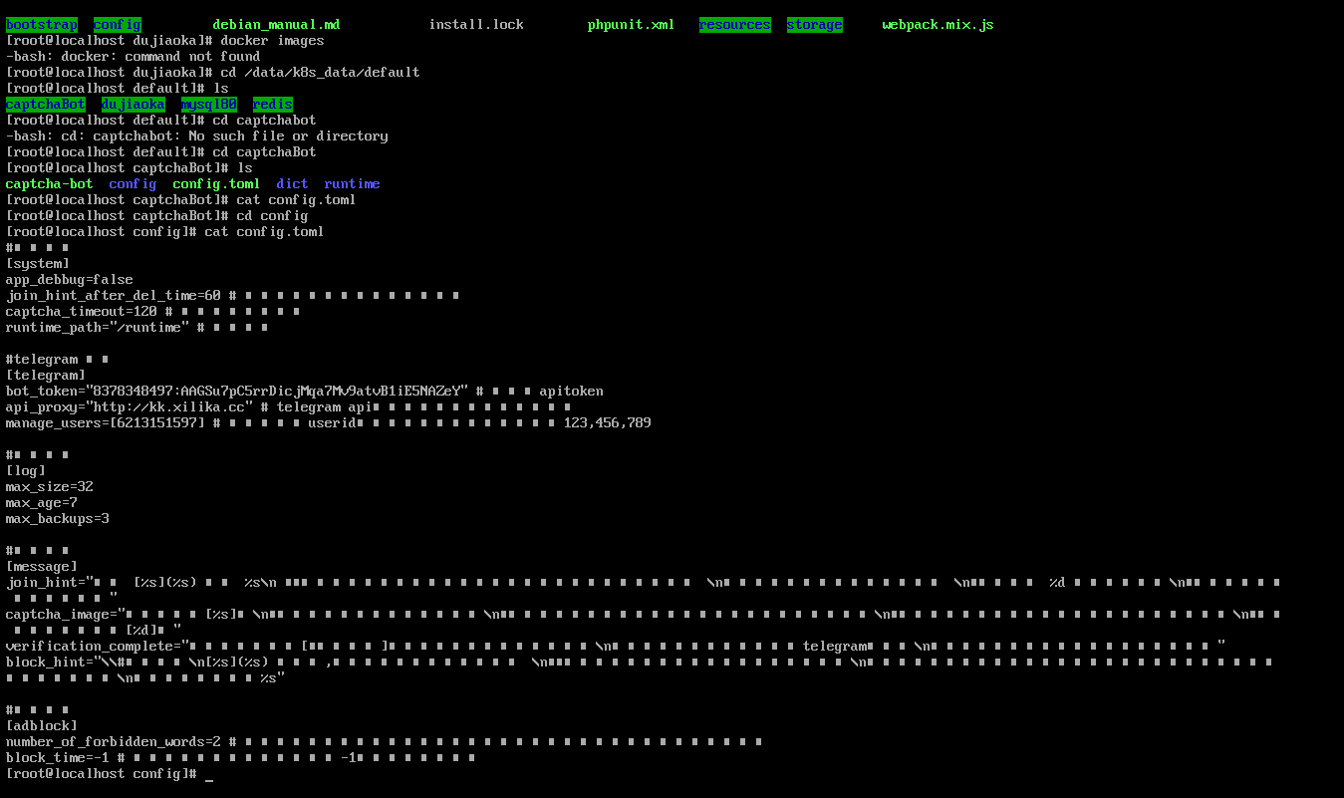Click the http://kk.xilika.cc proxy URL
This screenshot has width=1344, height=798.
click(x=172, y=407)
